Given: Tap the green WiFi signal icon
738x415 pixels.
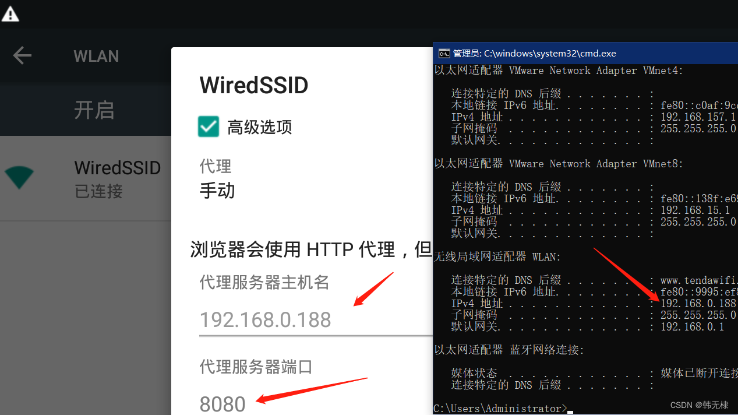Looking at the screenshot, I should (19, 177).
